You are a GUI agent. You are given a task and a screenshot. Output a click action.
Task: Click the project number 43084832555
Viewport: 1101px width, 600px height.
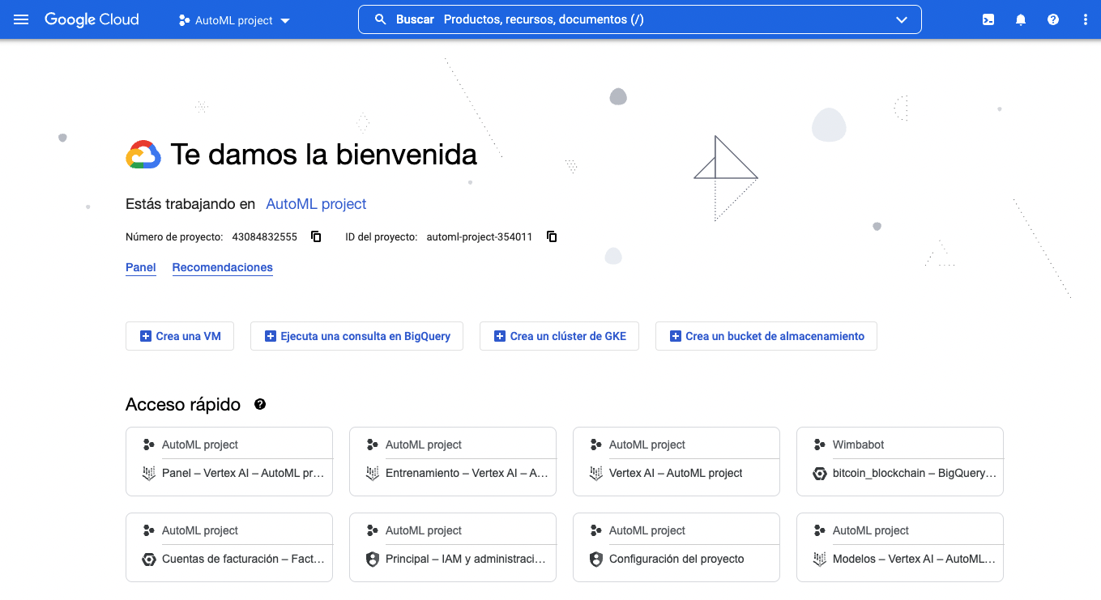264,237
